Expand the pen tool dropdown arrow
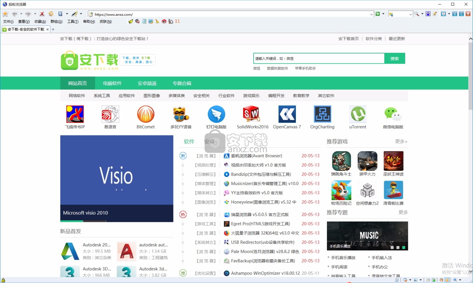The width and height of the screenshot is (473, 283). (81, 14)
